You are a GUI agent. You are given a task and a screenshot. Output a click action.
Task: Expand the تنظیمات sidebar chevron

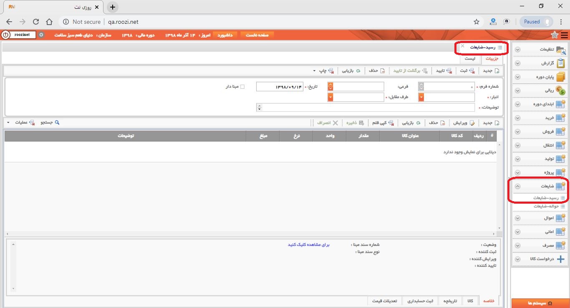(517, 49)
